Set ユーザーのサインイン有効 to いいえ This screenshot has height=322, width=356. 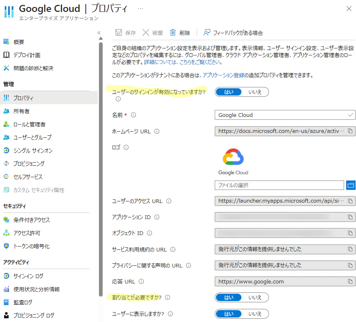(255, 92)
